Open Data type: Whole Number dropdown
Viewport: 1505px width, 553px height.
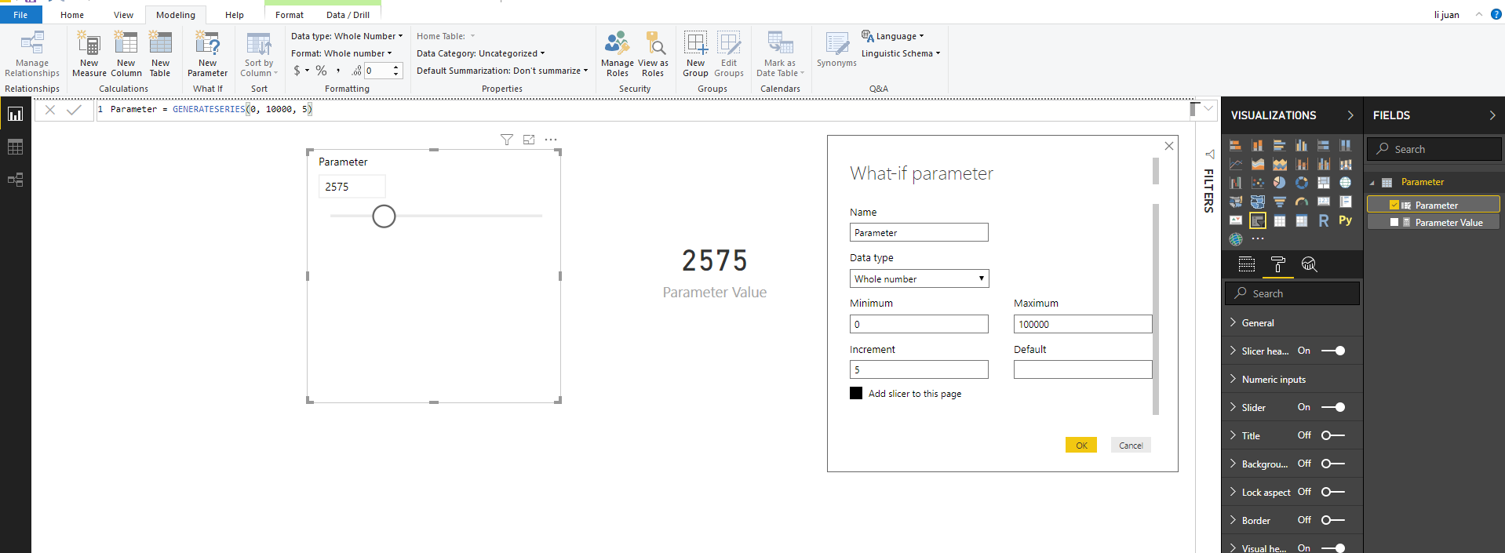347,36
